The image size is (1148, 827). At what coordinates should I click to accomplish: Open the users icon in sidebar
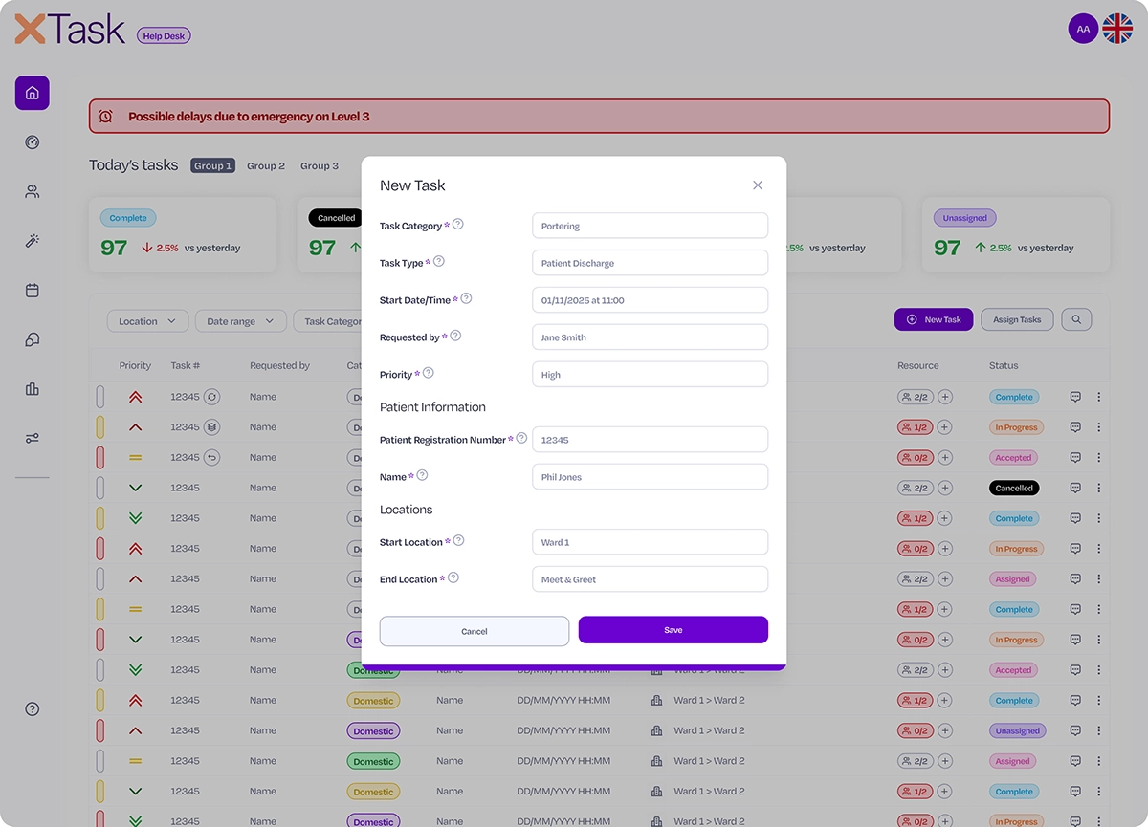click(33, 192)
